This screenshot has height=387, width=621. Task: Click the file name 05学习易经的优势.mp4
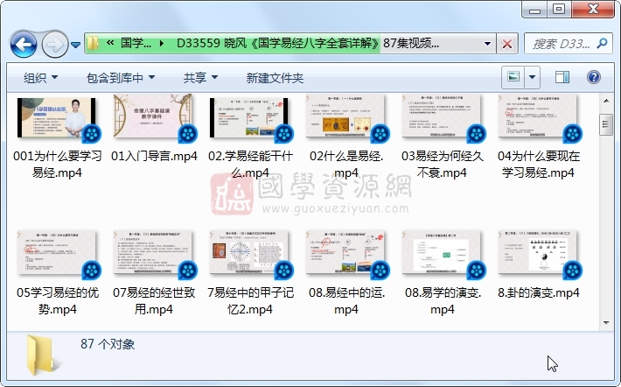[58, 301]
